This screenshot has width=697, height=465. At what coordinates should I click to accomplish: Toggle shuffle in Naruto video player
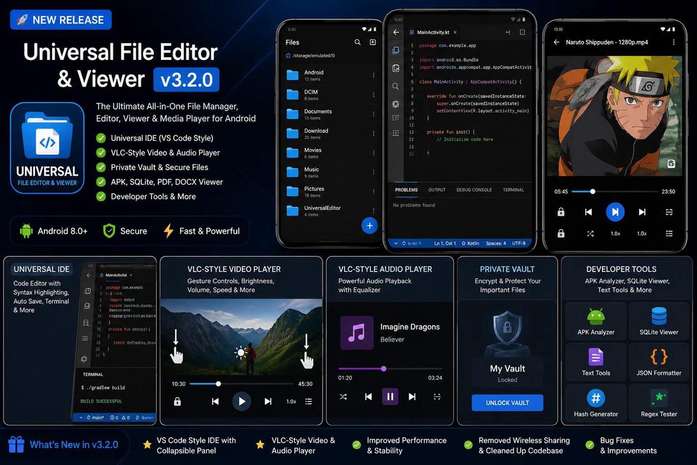pyautogui.click(x=590, y=234)
